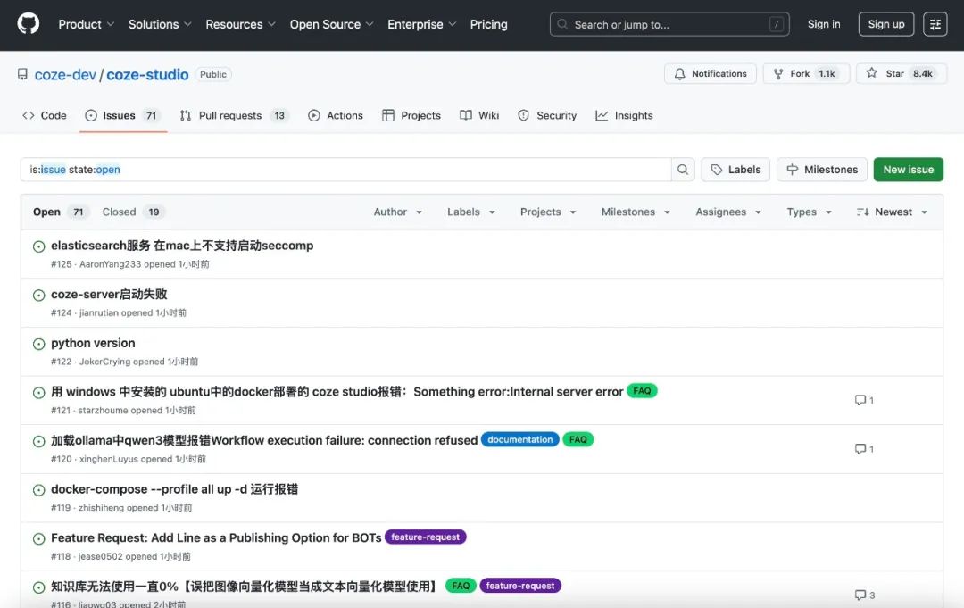Open comments on issue #120
The height and width of the screenshot is (608, 964).
pos(864,449)
